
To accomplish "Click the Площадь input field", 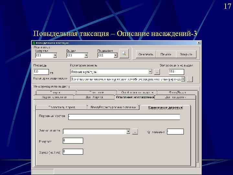I will coord(41,72).
